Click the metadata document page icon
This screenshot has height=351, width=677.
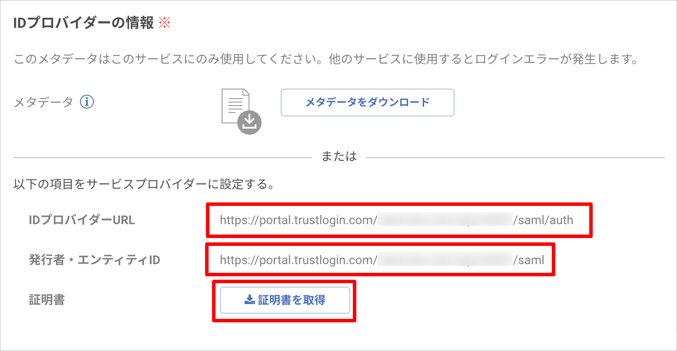coord(236,106)
